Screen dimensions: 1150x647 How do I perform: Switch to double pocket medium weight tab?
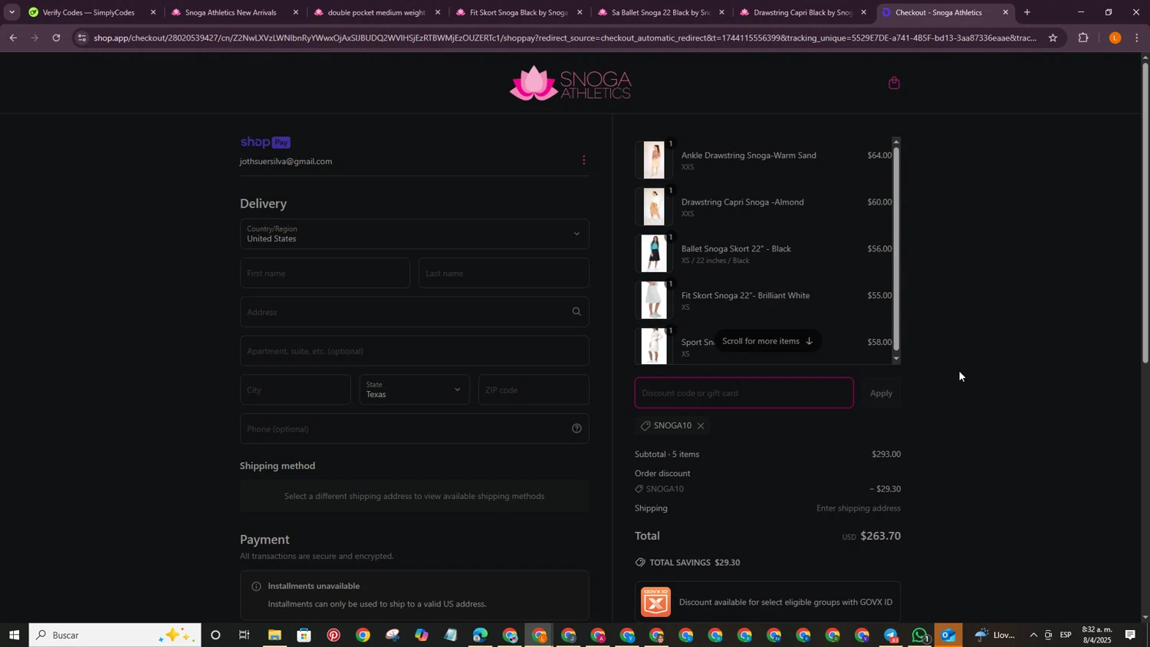pos(375,12)
